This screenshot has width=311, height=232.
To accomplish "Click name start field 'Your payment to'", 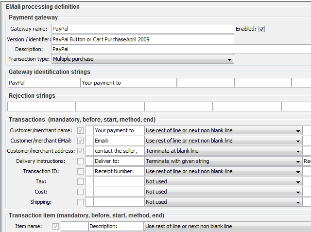I will pos(119,130).
